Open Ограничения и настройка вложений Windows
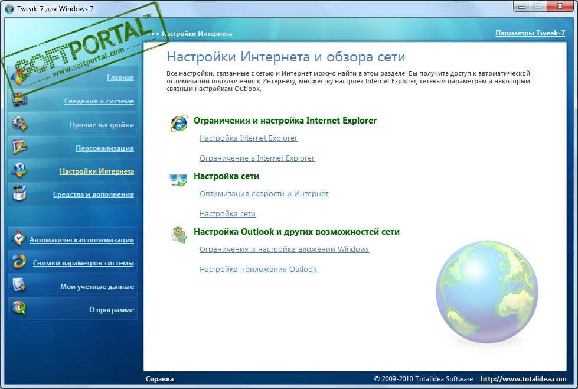This screenshot has height=389, width=578. (x=284, y=249)
